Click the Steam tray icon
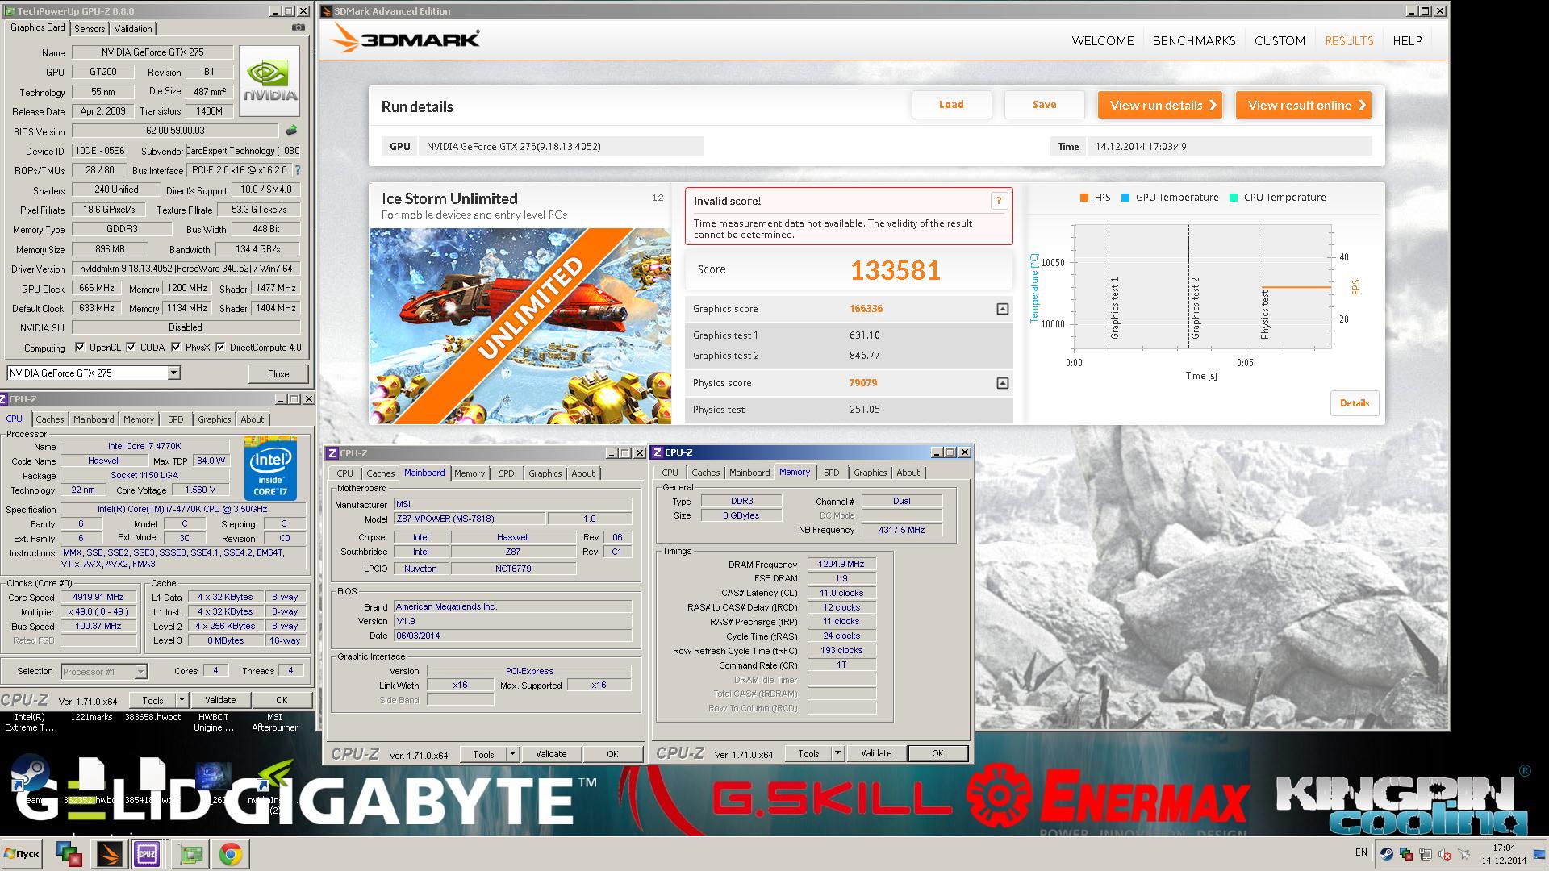This screenshot has height=871, width=1549. pos(1386,854)
